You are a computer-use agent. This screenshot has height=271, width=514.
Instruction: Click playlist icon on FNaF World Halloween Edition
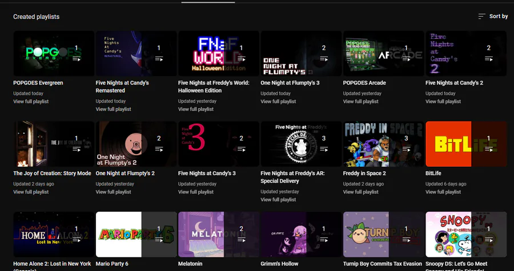241,59
